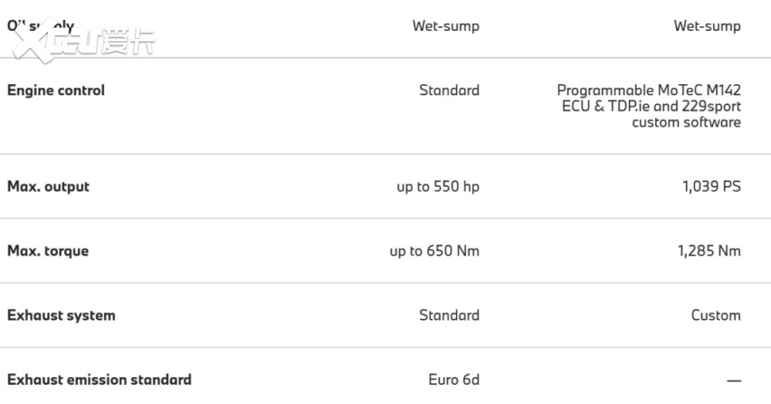Click the up to 650 Nm value
The height and width of the screenshot is (404, 771).
point(434,251)
